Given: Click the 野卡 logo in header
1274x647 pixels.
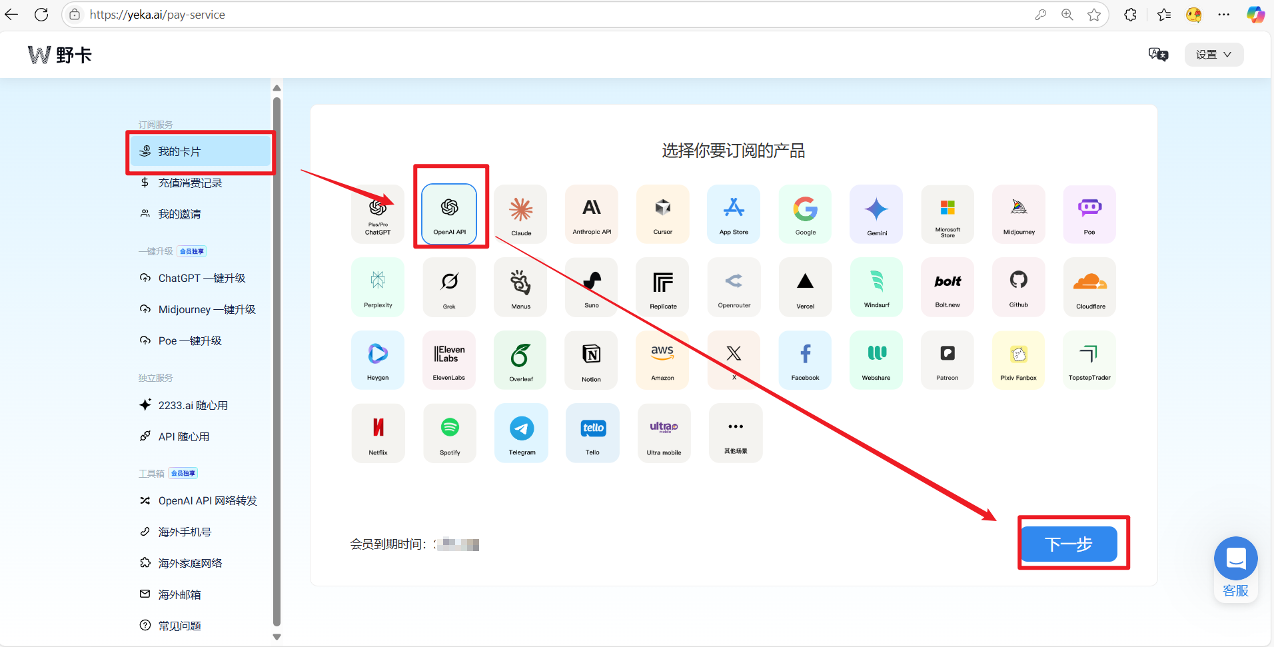Looking at the screenshot, I should pos(60,55).
